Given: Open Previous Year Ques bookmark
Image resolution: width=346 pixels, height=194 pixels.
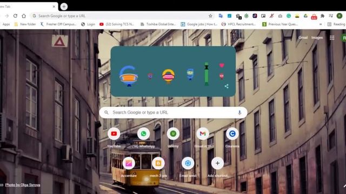Looking at the screenshot, I should 280,24.
